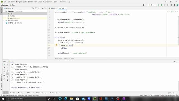Click the colorful JetBrains icon at toolbar end
Viewport: 179px width, 101px height.
(x=177, y=5)
